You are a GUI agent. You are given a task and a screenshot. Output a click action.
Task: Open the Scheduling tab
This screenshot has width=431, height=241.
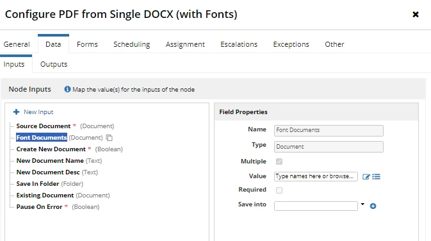(x=132, y=44)
